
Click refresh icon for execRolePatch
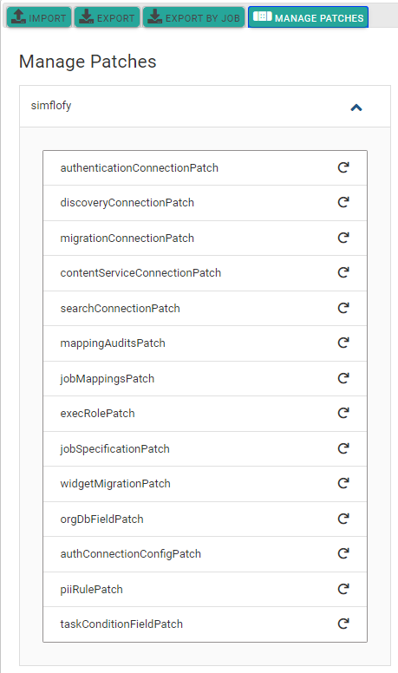(343, 413)
